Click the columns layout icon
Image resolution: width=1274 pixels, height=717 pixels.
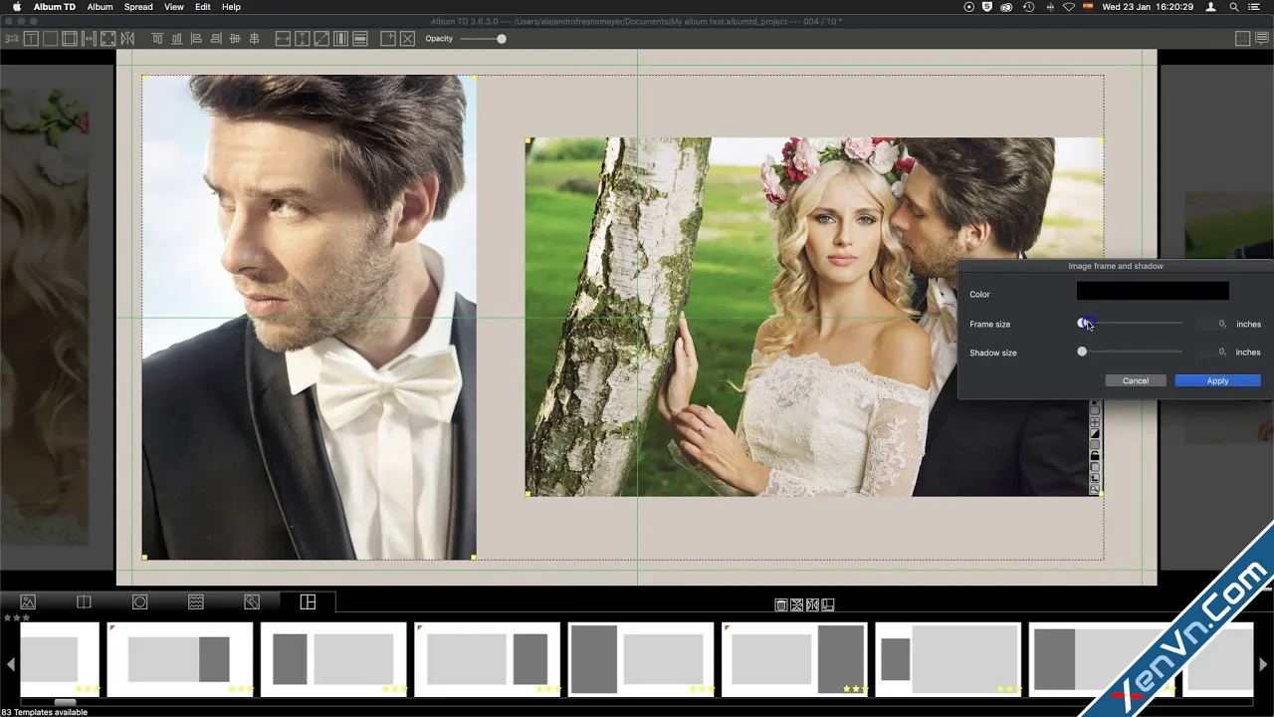click(x=341, y=39)
